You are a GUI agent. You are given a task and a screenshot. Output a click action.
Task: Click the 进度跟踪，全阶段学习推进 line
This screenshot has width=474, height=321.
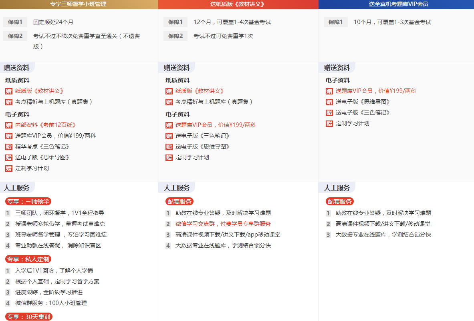(48, 292)
